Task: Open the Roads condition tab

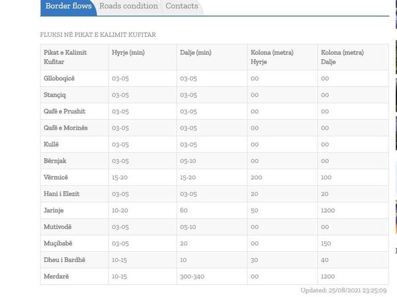Action: pyautogui.click(x=128, y=6)
